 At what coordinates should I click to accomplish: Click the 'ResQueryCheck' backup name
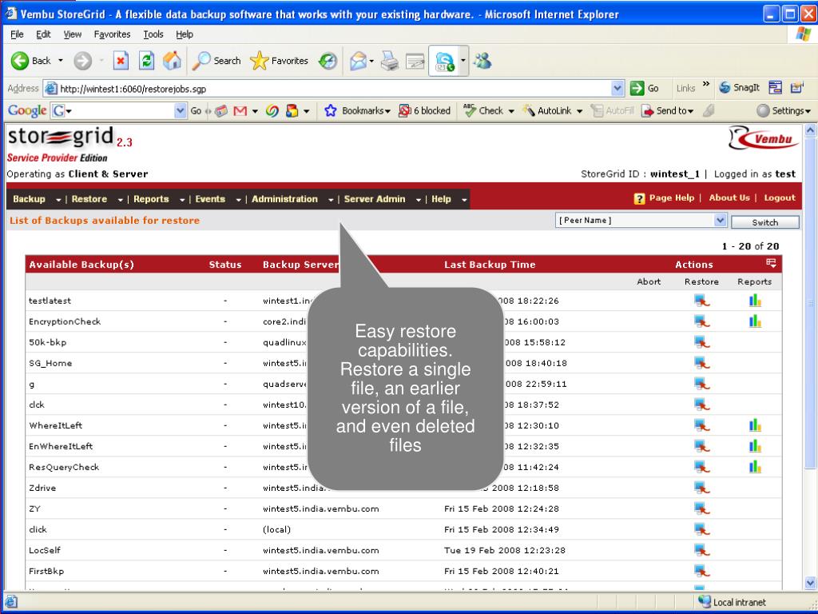tap(64, 467)
